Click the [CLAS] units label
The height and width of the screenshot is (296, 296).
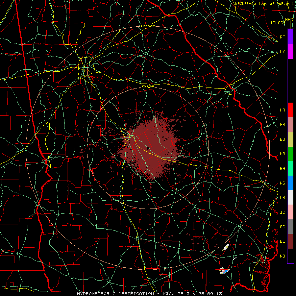point(278,23)
